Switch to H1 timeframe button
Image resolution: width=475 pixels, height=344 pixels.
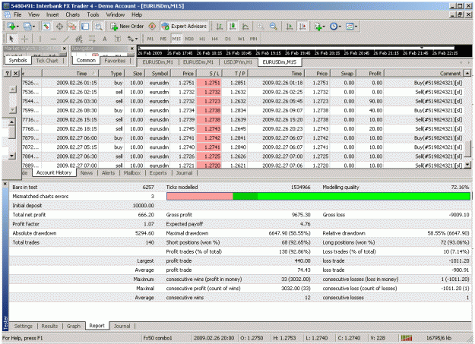[202, 39]
